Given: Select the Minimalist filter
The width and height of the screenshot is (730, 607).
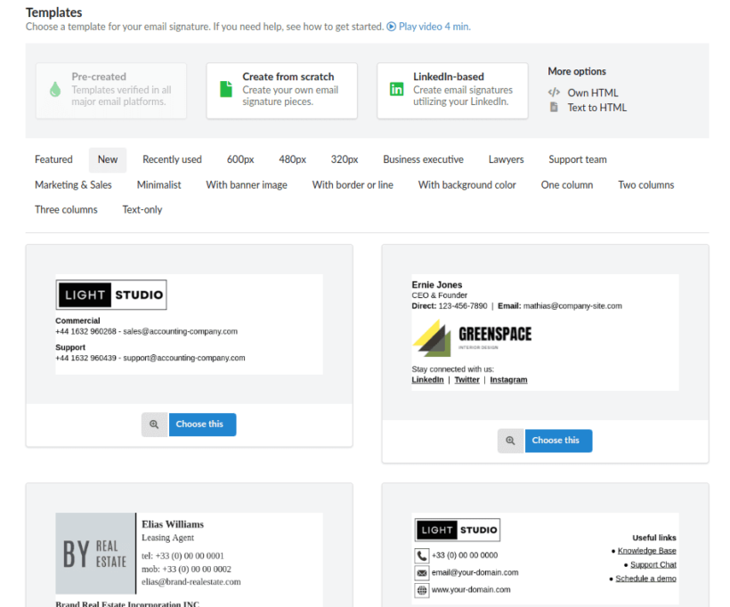Looking at the screenshot, I should point(158,185).
